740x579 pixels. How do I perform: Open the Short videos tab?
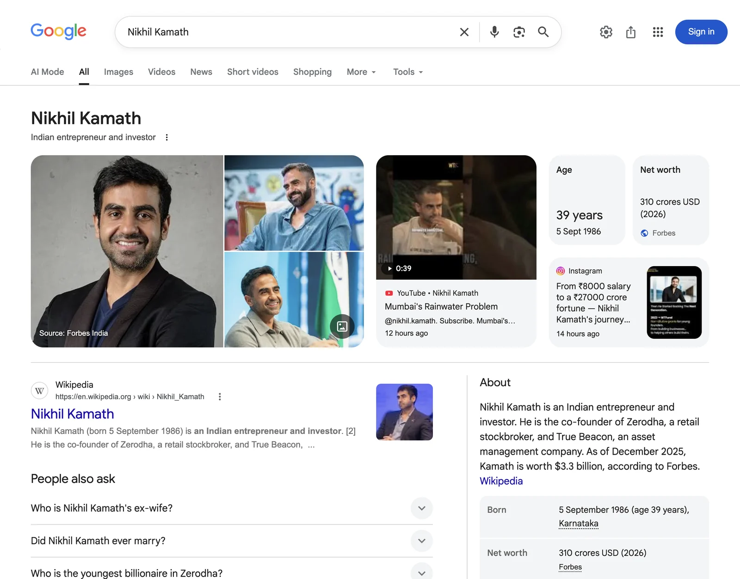point(253,72)
